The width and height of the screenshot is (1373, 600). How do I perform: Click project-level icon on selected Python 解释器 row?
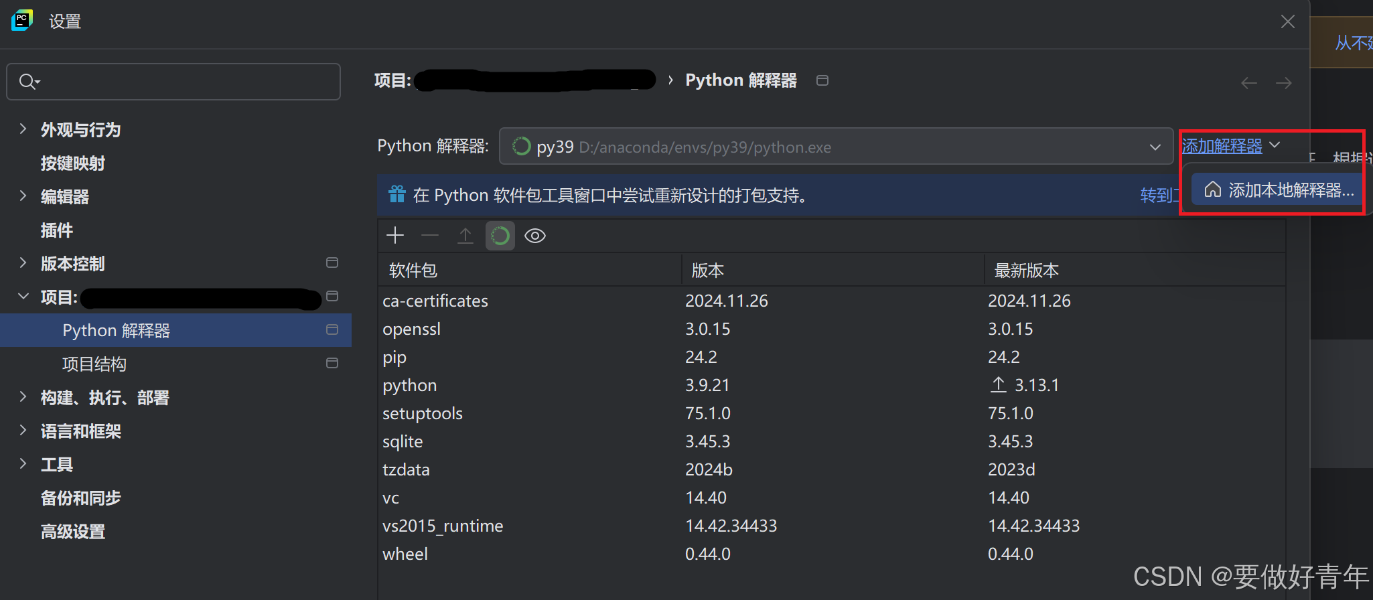(x=332, y=329)
